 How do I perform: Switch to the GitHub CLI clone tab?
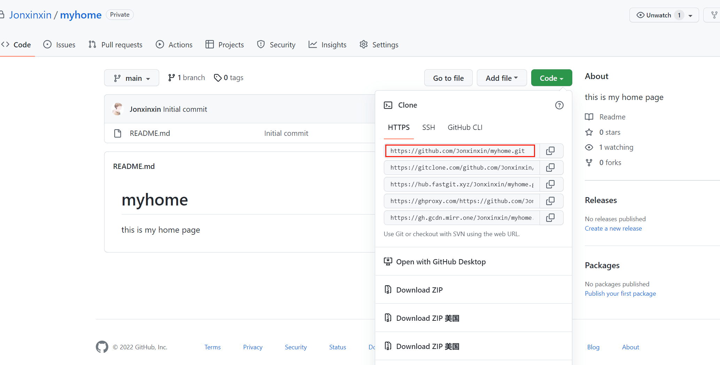pos(465,127)
